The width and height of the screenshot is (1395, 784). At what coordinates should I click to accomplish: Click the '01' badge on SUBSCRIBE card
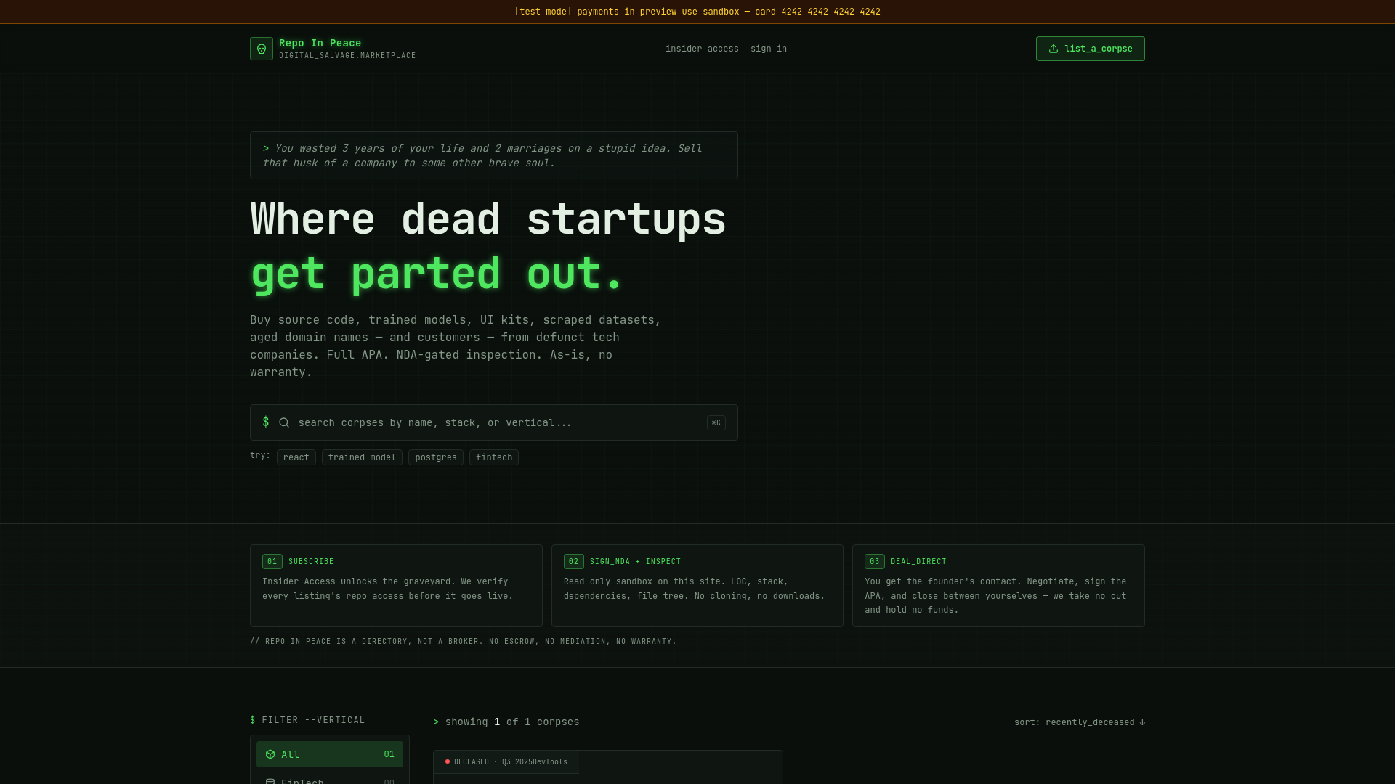pos(272,562)
